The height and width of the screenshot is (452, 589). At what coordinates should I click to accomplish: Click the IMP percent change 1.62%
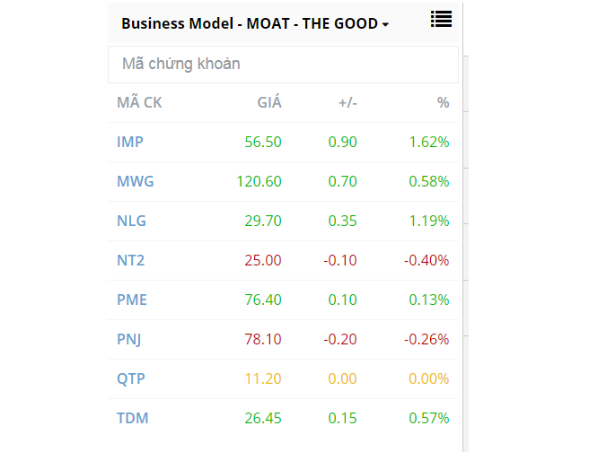coord(429,142)
